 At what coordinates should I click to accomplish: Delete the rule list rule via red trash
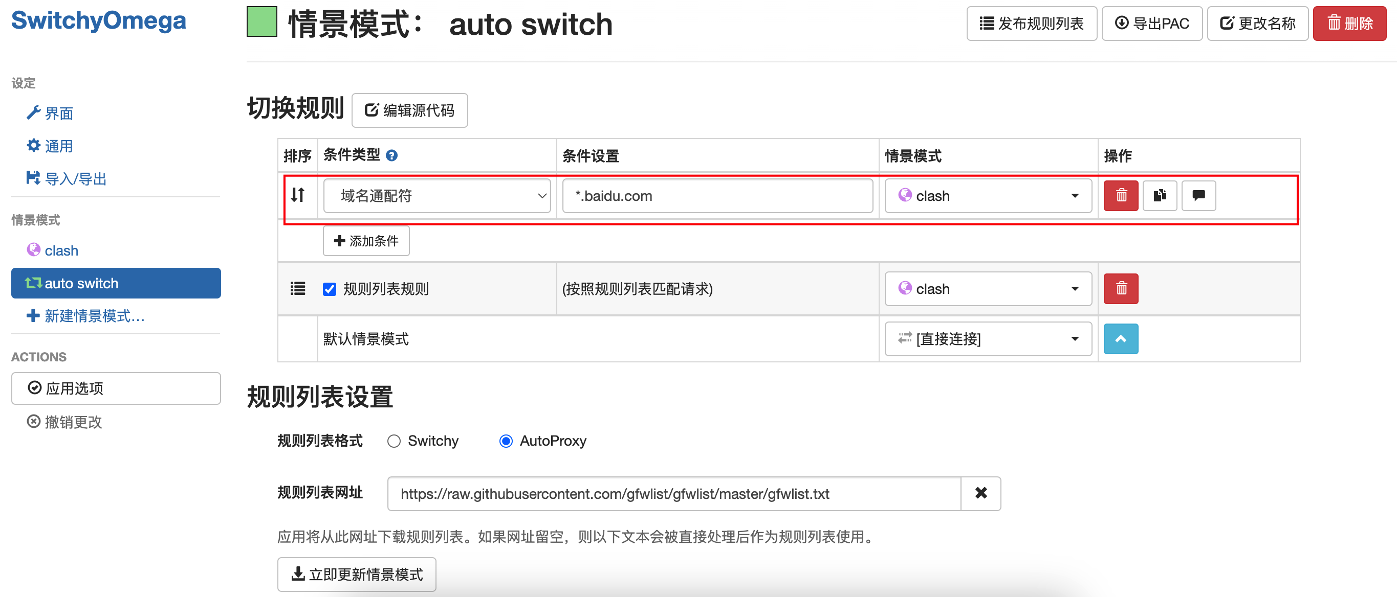click(1121, 289)
